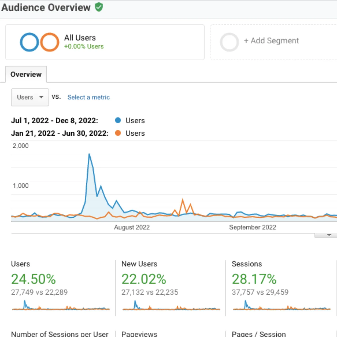Click the New Users sparkline thumbnail
Screen dimensions: 337x337
pos(171,306)
